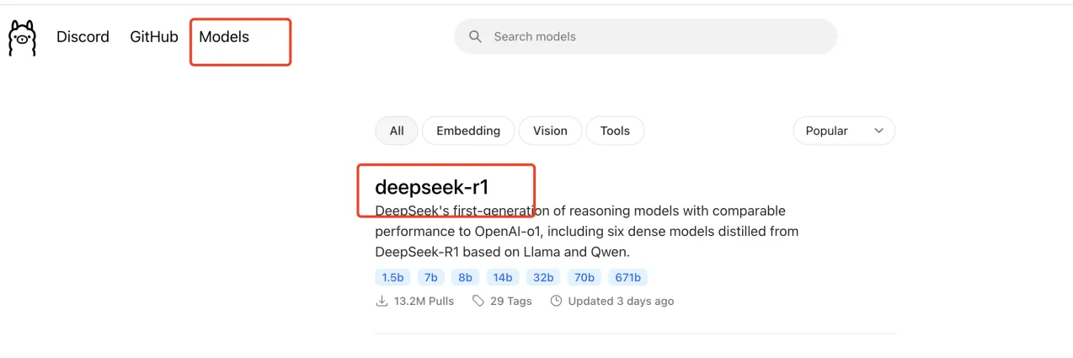Click the magnifier icon in search bar
The image size is (1073, 358).
[476, 37]
